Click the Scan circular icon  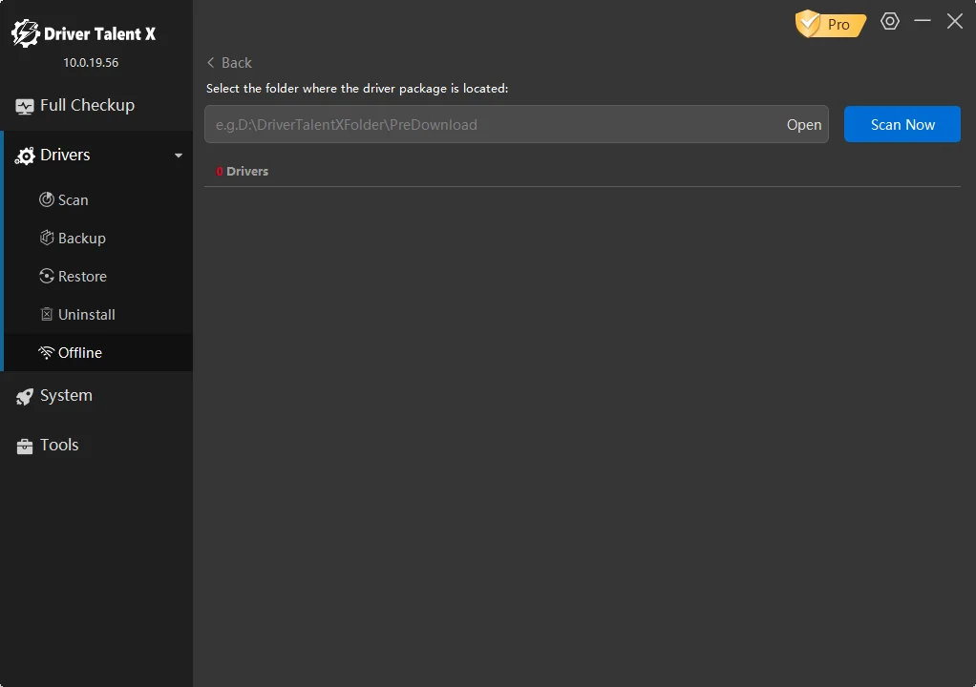click(47, 199)
